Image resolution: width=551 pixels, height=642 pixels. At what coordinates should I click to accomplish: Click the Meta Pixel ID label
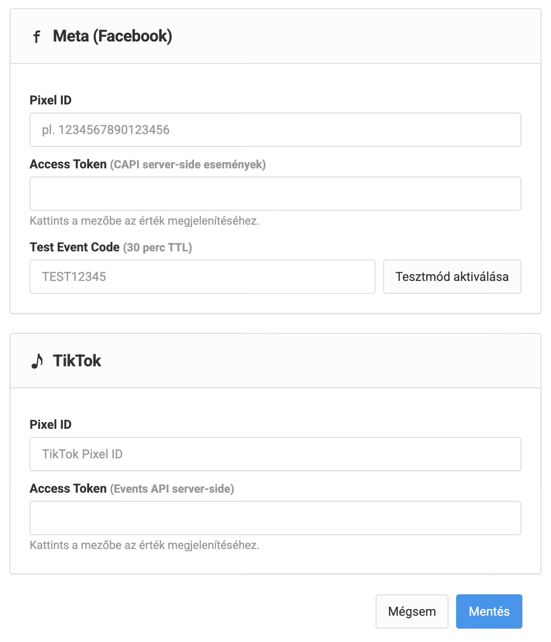pyautogui.click(x=51, y=100)
